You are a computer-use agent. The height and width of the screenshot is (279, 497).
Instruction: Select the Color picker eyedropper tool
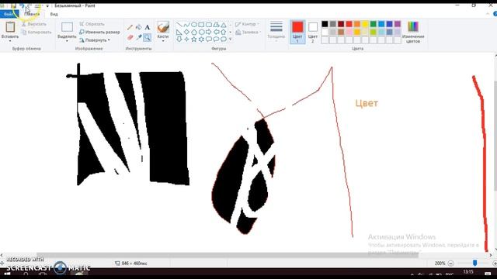[138, 37]
